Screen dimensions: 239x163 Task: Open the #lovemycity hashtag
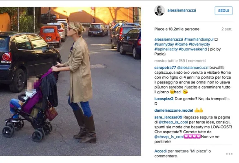[x=199, y=44]
